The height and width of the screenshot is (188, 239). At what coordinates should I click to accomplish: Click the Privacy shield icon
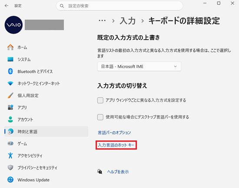point(10,167)
